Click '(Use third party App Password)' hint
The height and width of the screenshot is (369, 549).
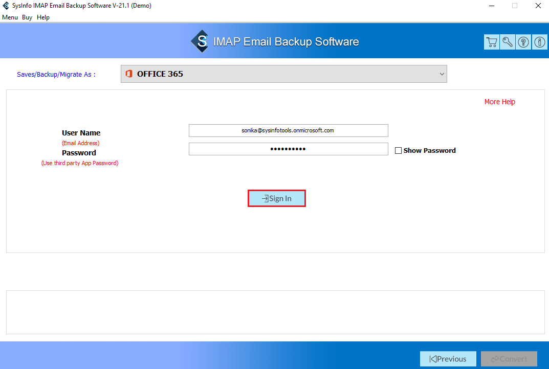tap(80, 163)
